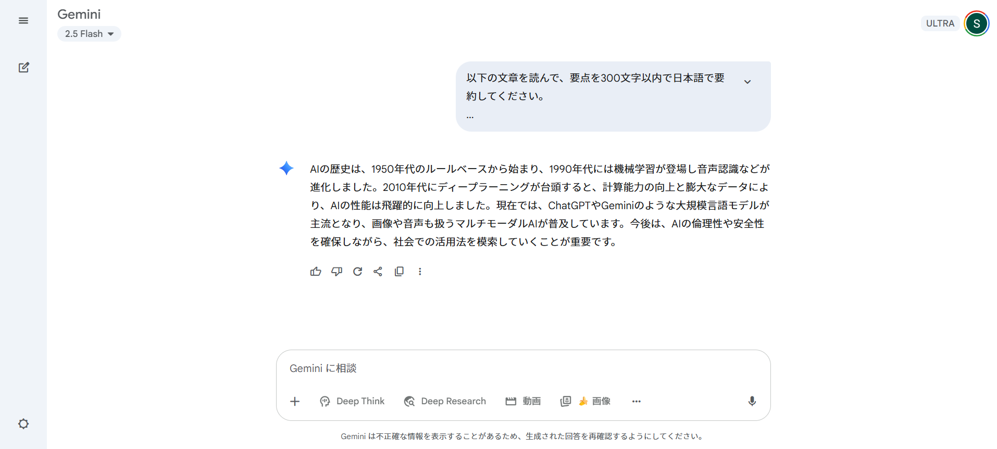Copy the response text
Viewport: 997px width, 449px height.
pyautogui.click(x=399, y=271)
